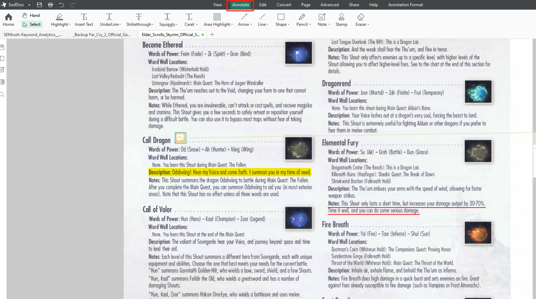The image size is (536, 299).
Task: Choose the Insert Text tool
Action: click(x=84, y=20)
